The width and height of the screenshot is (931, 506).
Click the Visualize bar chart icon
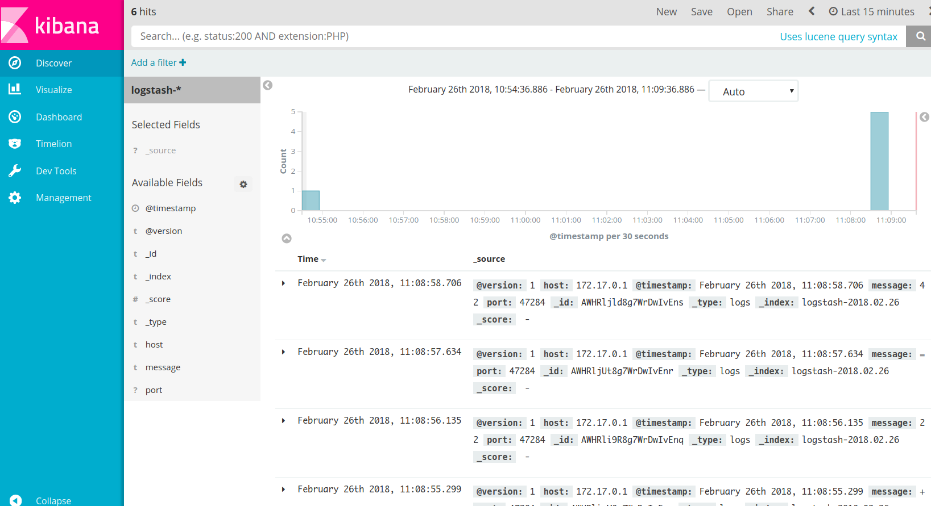(x=15, y=89)
